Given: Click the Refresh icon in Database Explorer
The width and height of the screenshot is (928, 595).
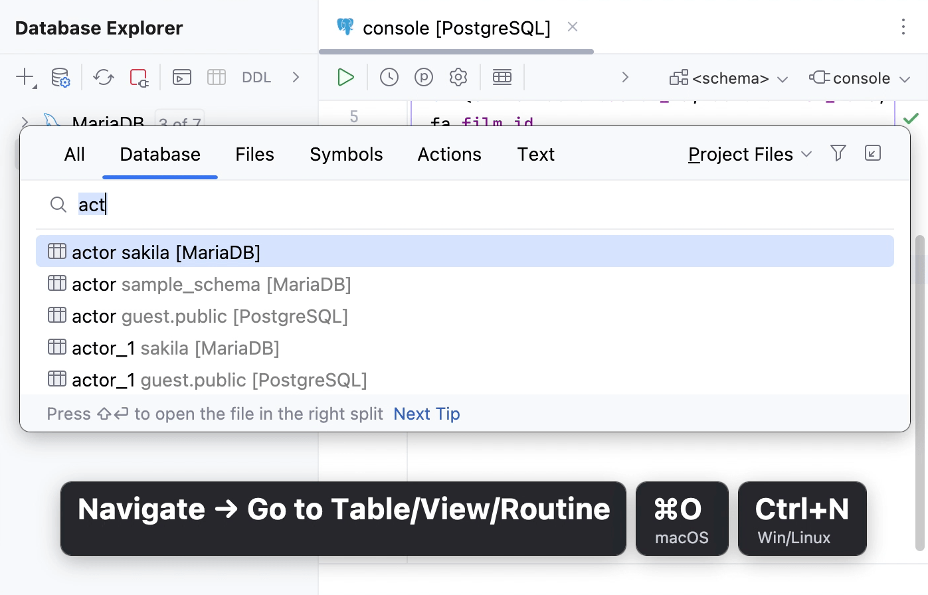Looking at the screenshot, I should click(104, 78).
